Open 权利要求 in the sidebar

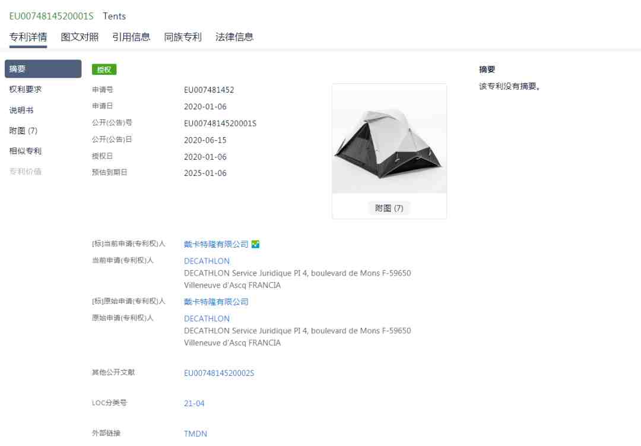point(26,89)
